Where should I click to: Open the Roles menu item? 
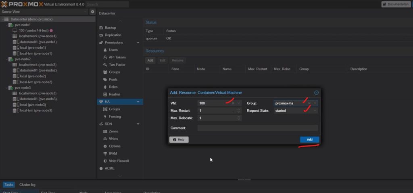(113, 87)
